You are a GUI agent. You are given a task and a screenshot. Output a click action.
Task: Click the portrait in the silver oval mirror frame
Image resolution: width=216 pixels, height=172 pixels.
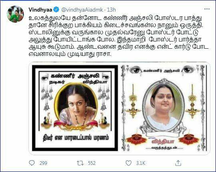(164, 107)
